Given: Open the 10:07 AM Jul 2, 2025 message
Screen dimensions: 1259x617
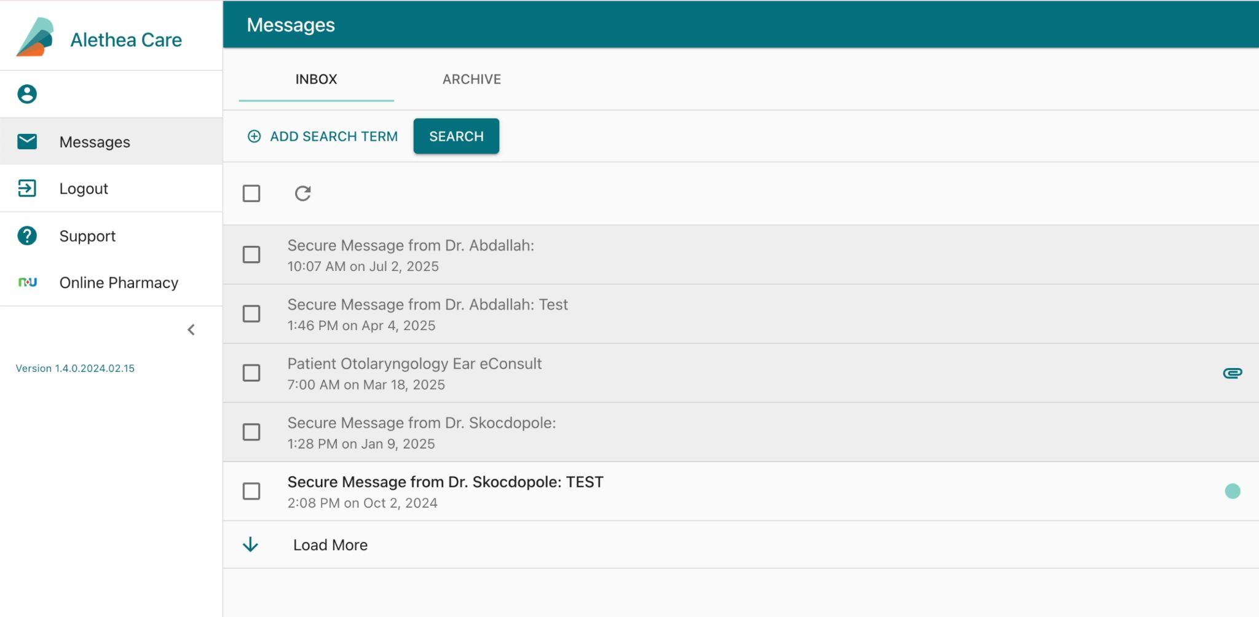Looking at the screenshot, I should (x=741, y=254).
